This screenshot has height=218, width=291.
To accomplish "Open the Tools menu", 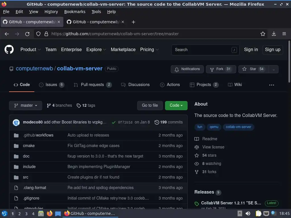I will (96, 12).
